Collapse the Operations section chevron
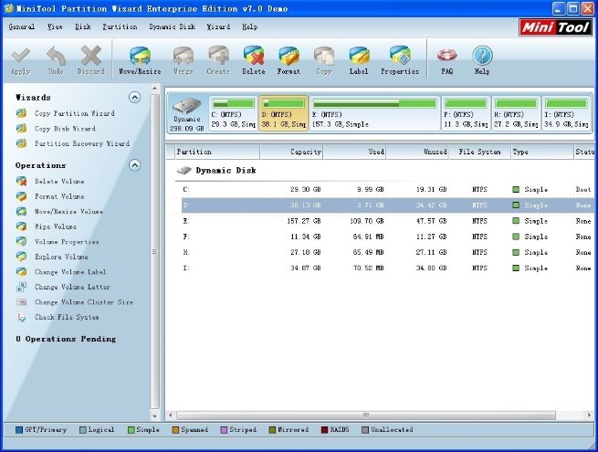Viewport: 598px width, 452px height. pos(134,165)
